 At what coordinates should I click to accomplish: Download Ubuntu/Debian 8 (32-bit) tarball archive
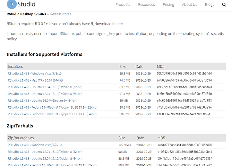click(45, 152)
